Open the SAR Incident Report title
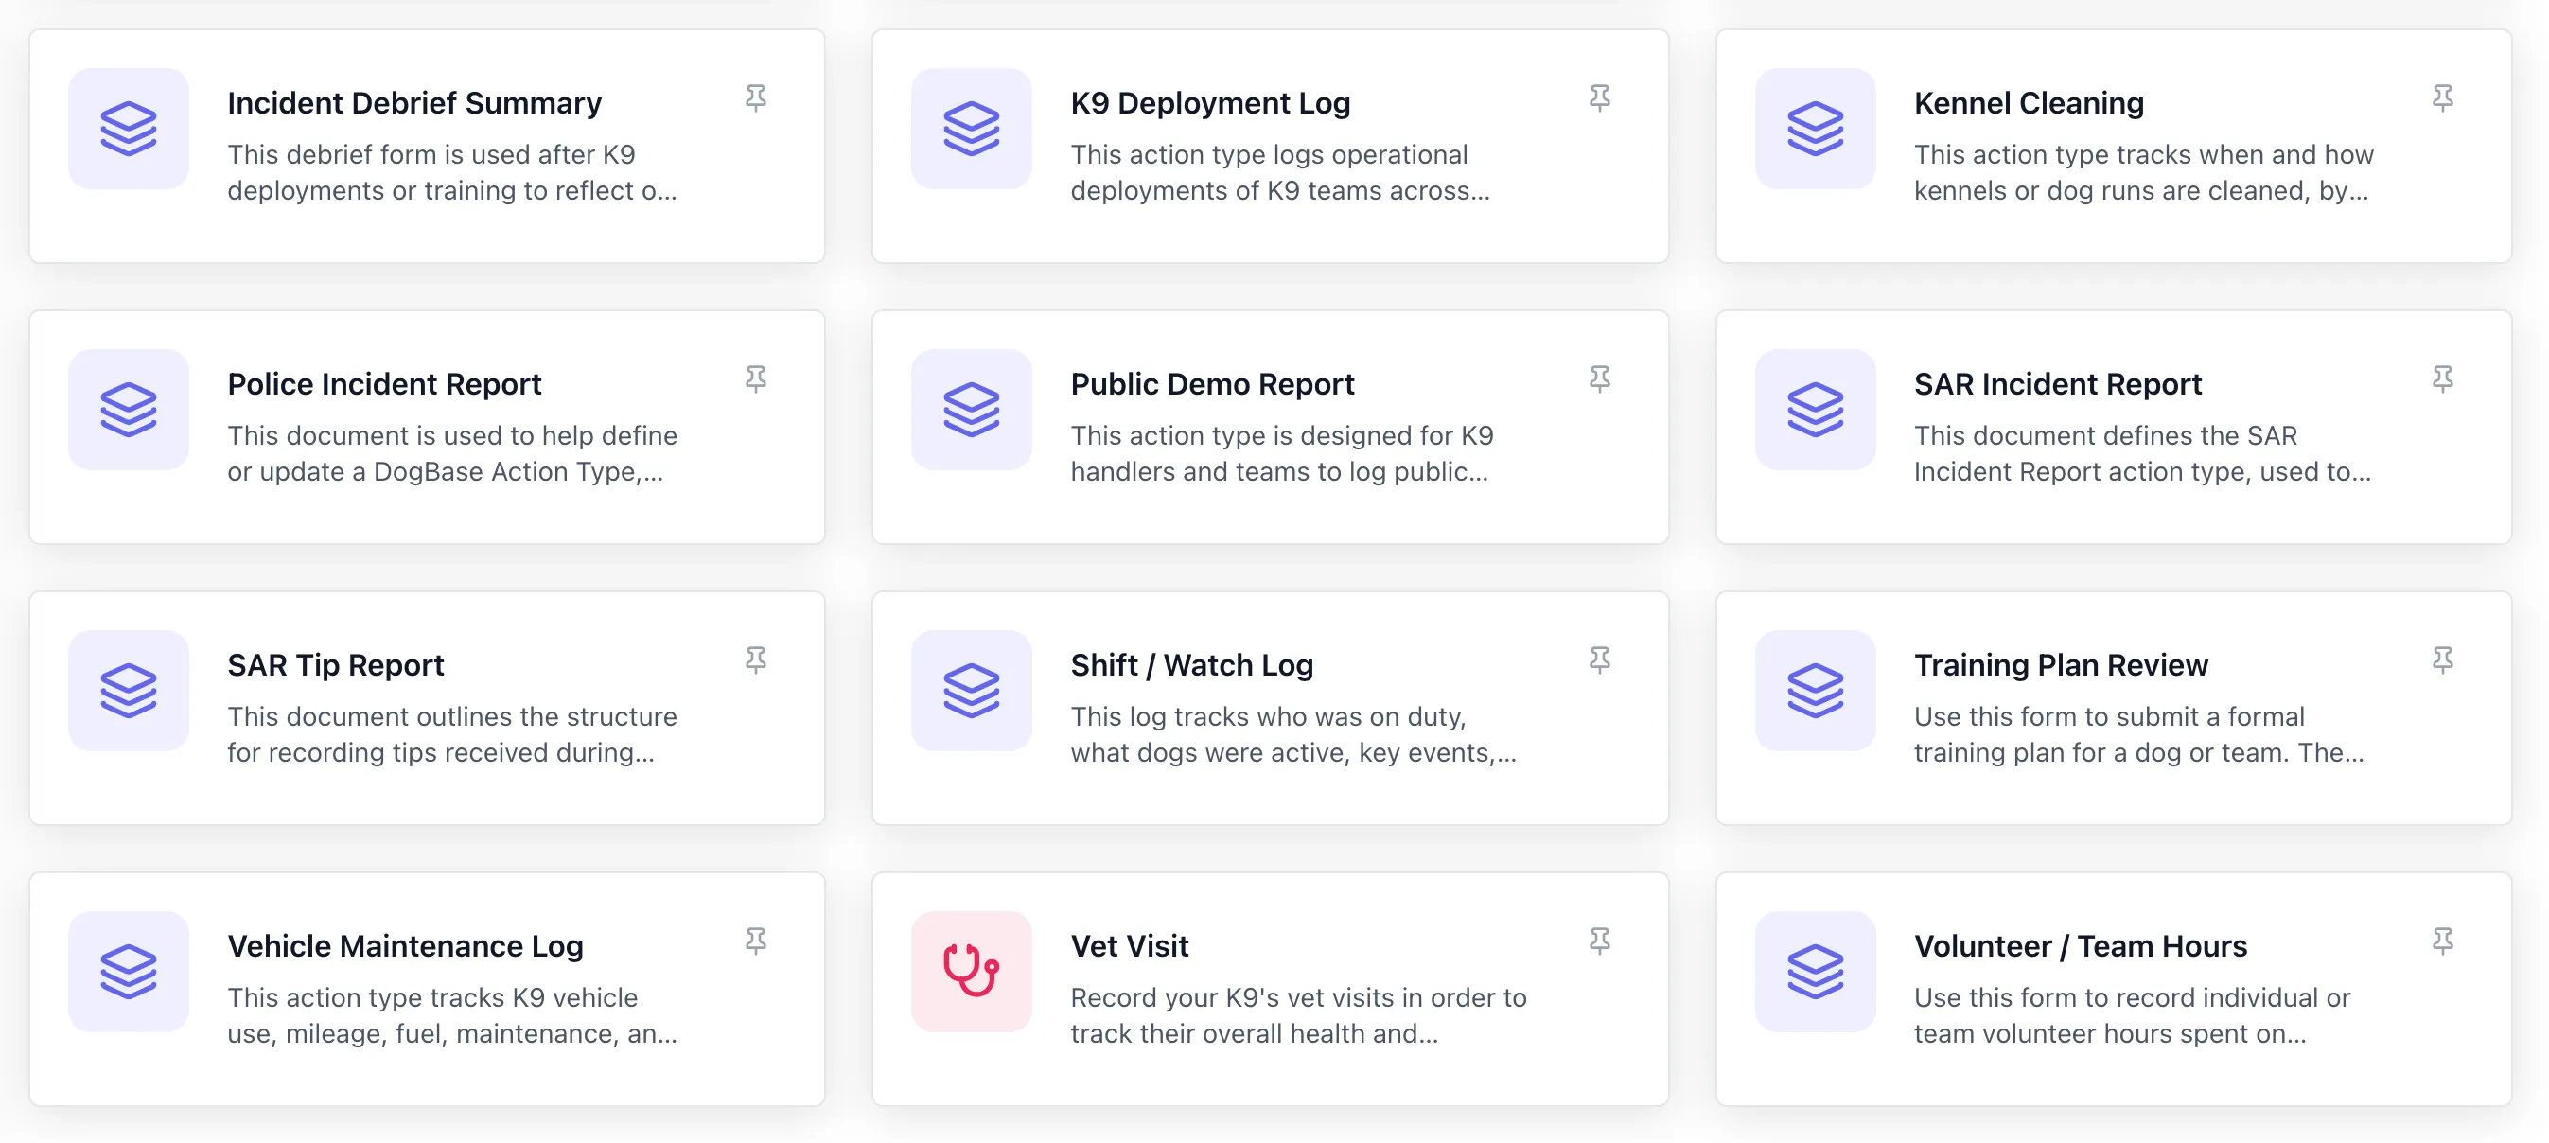 click(2057, 384)
